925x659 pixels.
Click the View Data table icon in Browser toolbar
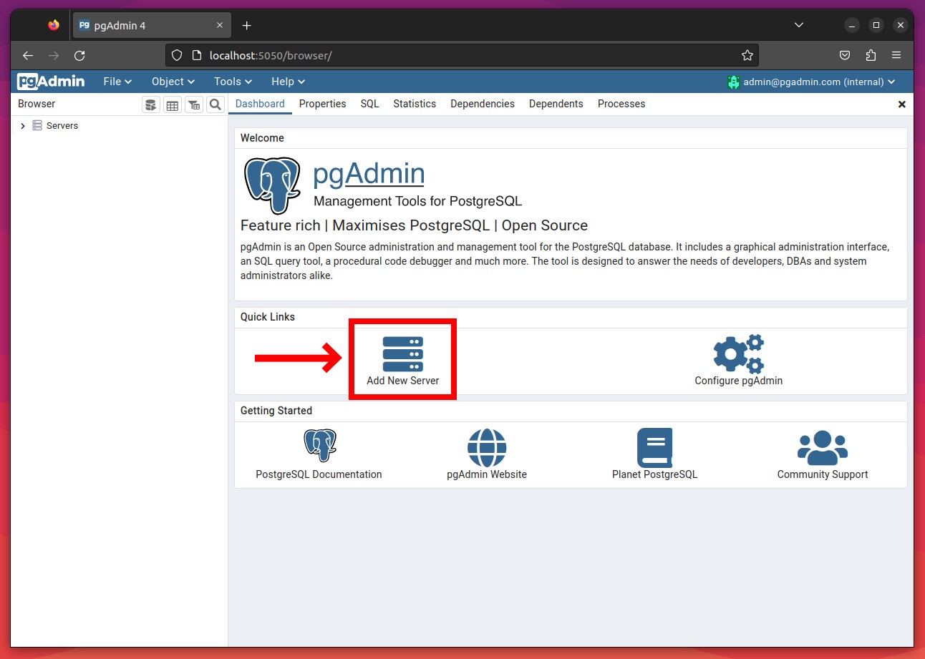(172, 105)
